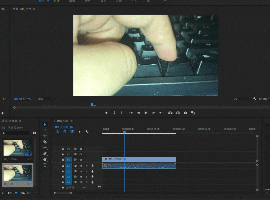Viewport: 270px width, 200px height.
Task: Switch to the 效果 workspace tab
Action: point(103,1)
